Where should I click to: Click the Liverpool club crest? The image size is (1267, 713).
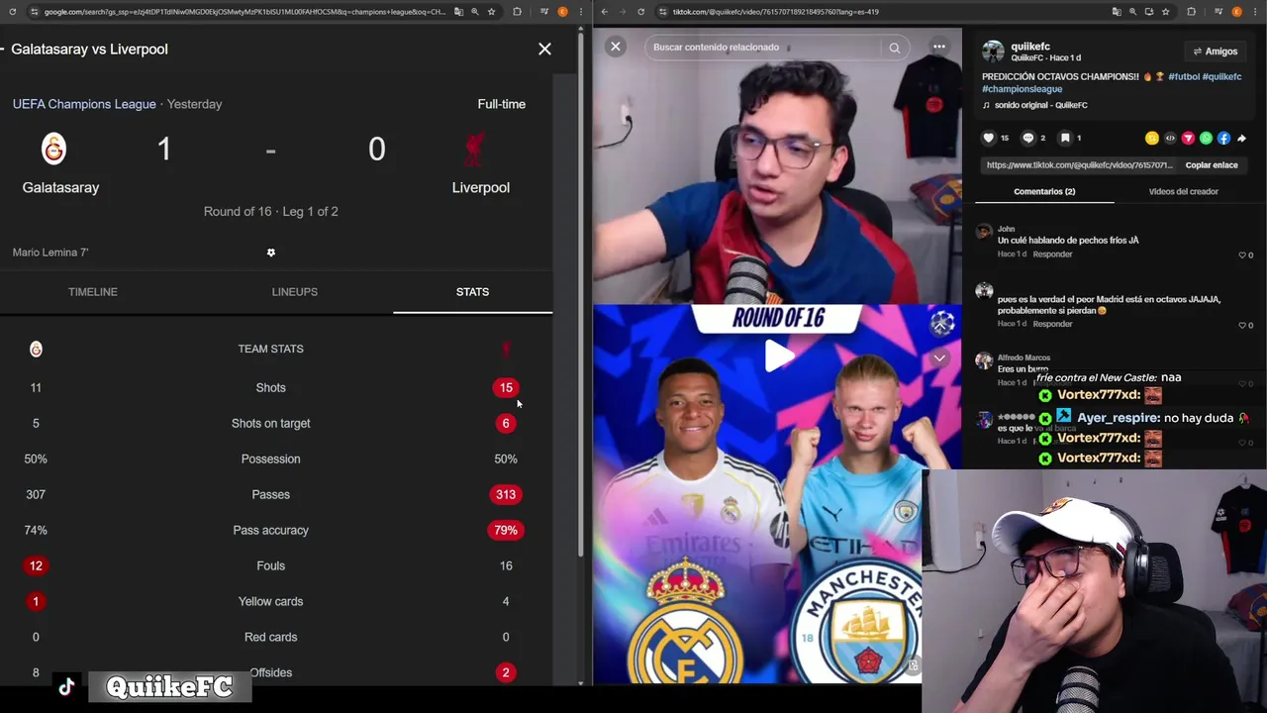pos(474,150)
